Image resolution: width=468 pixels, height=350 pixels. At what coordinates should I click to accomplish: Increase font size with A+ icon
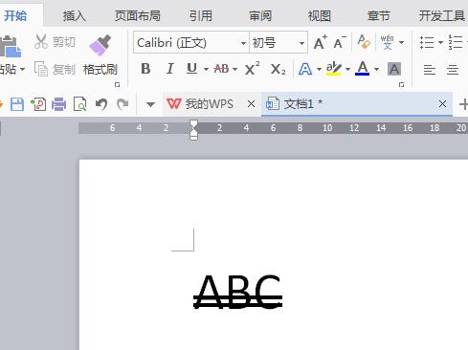(x=321, y=42)
